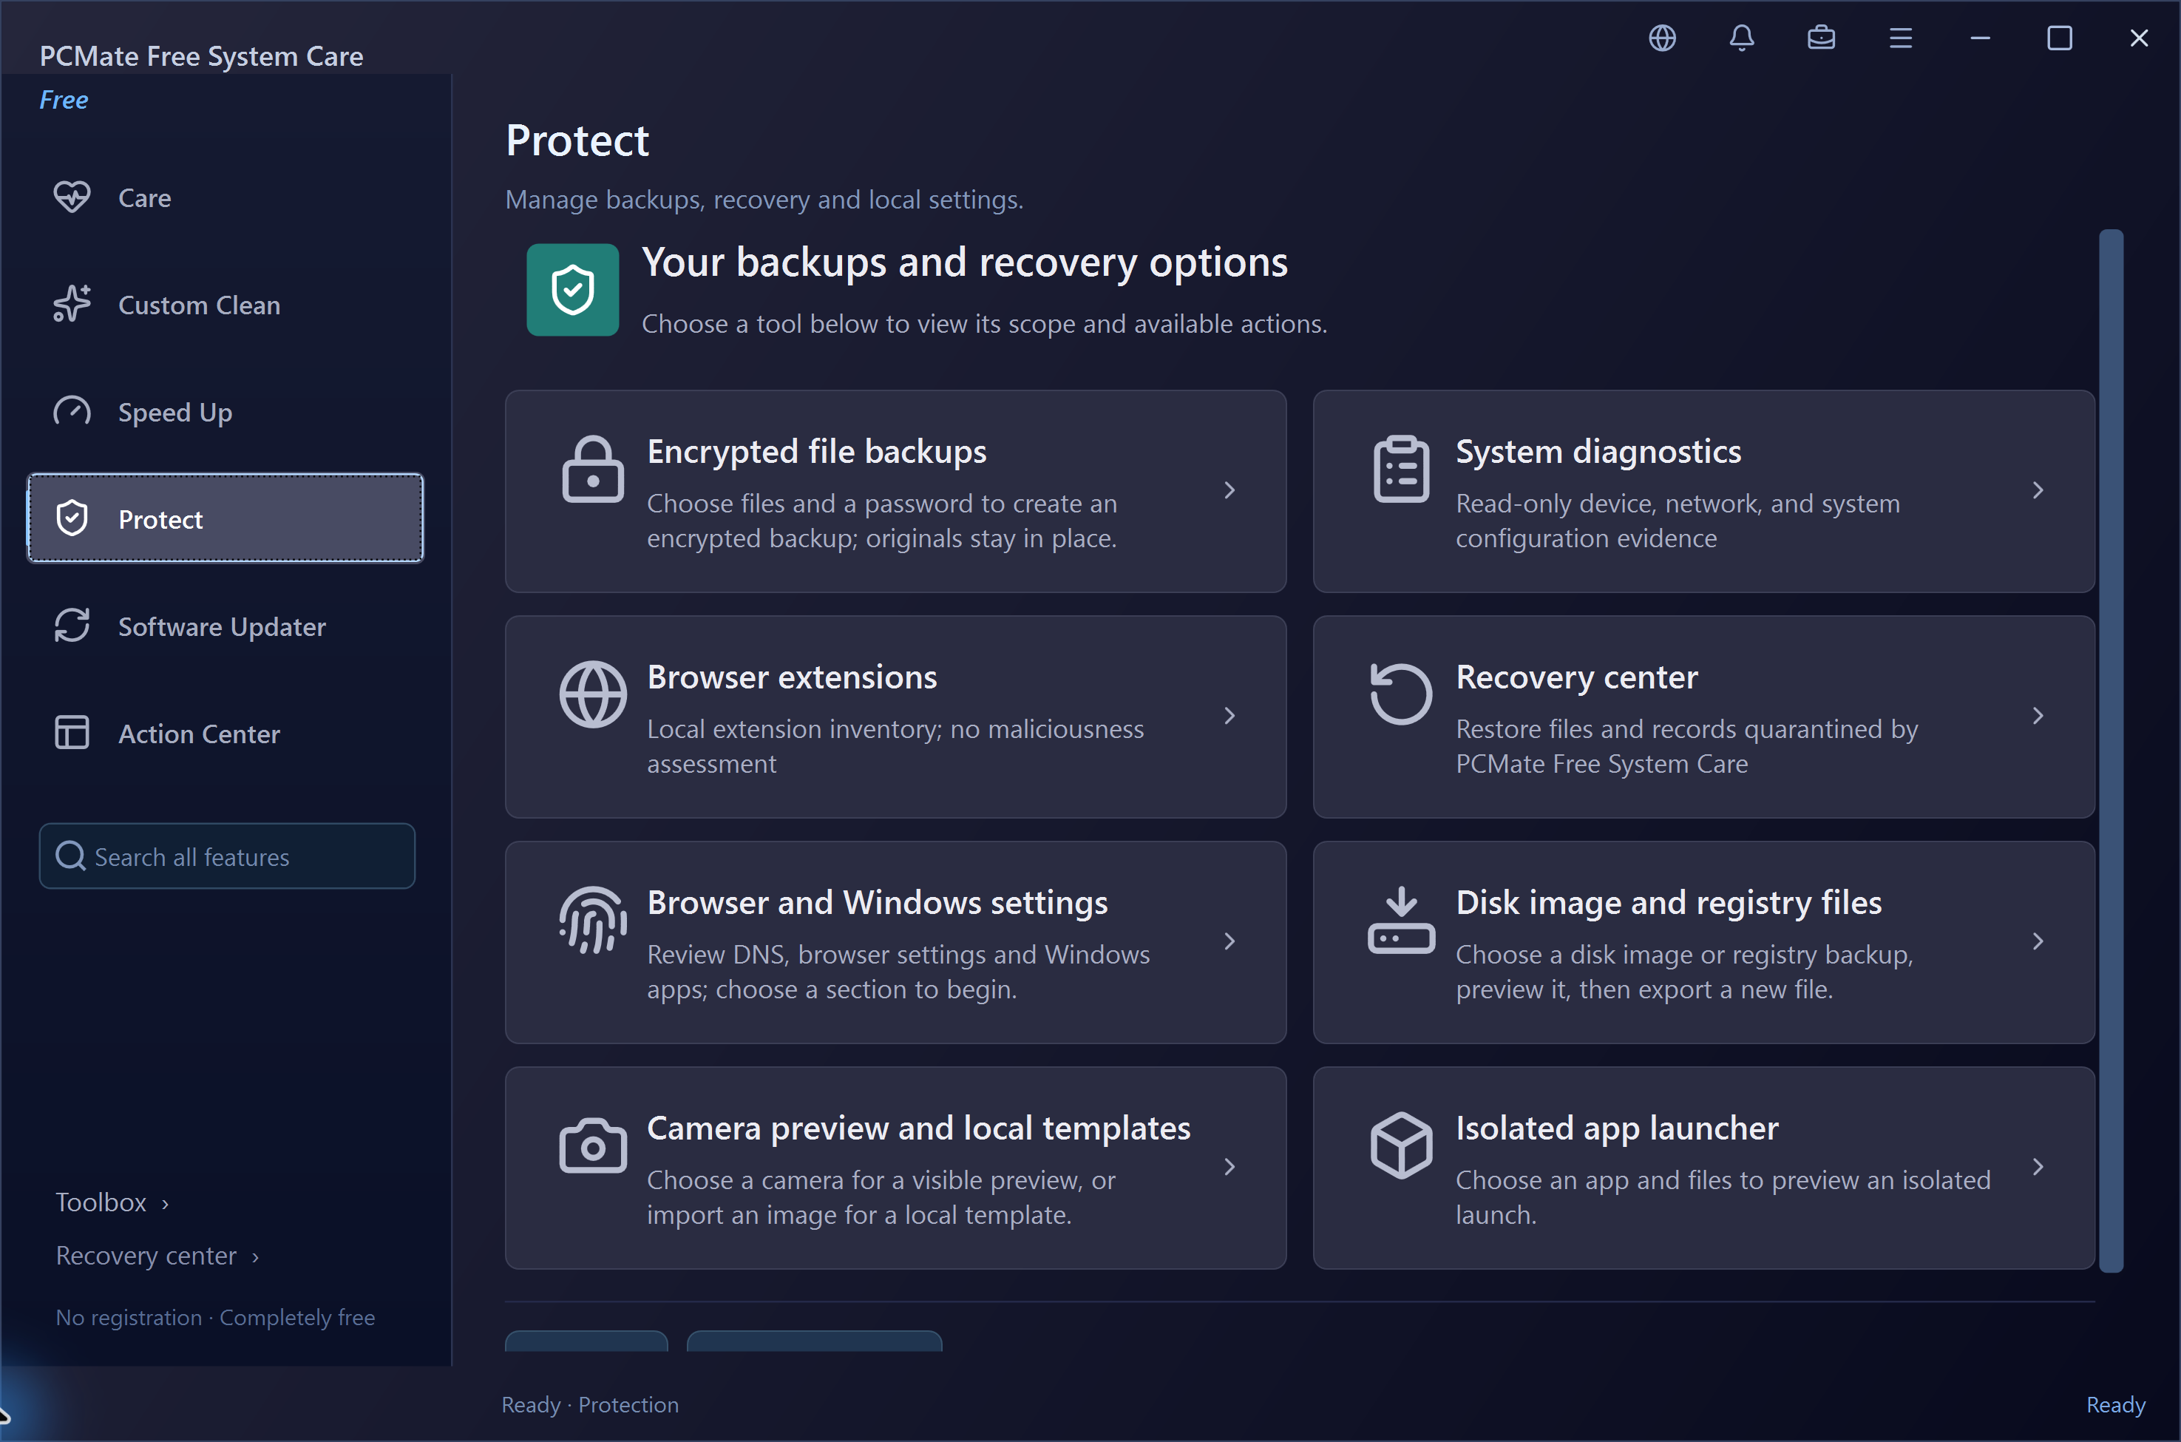Expand System diagnostics with its chevron

[x=2038, y=490]
